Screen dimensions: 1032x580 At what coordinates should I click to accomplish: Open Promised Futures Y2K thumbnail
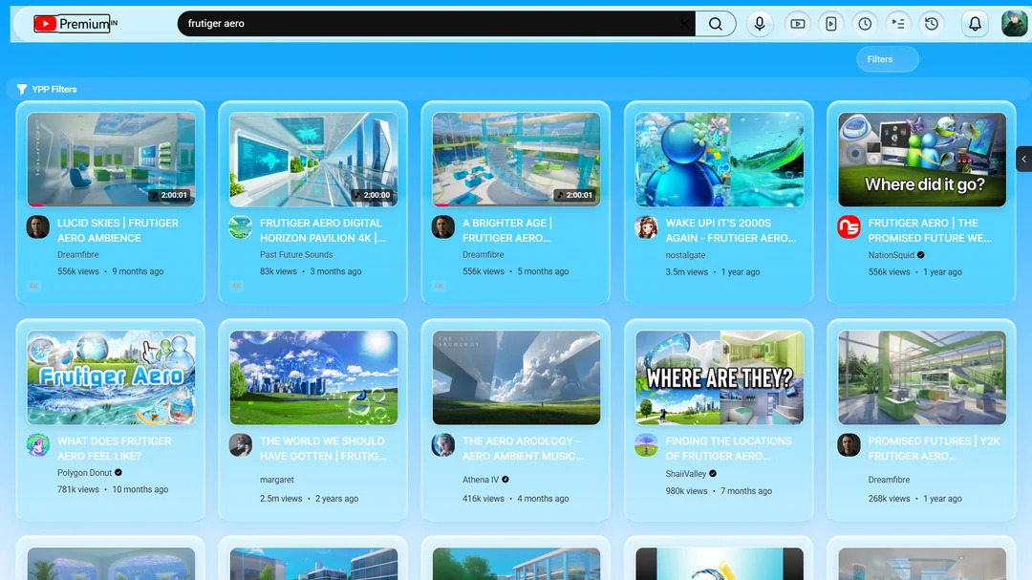point(922,377)
